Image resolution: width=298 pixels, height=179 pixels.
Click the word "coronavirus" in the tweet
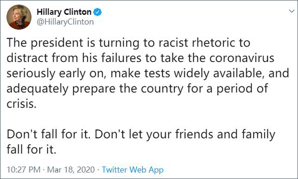[x=242, y=58]
